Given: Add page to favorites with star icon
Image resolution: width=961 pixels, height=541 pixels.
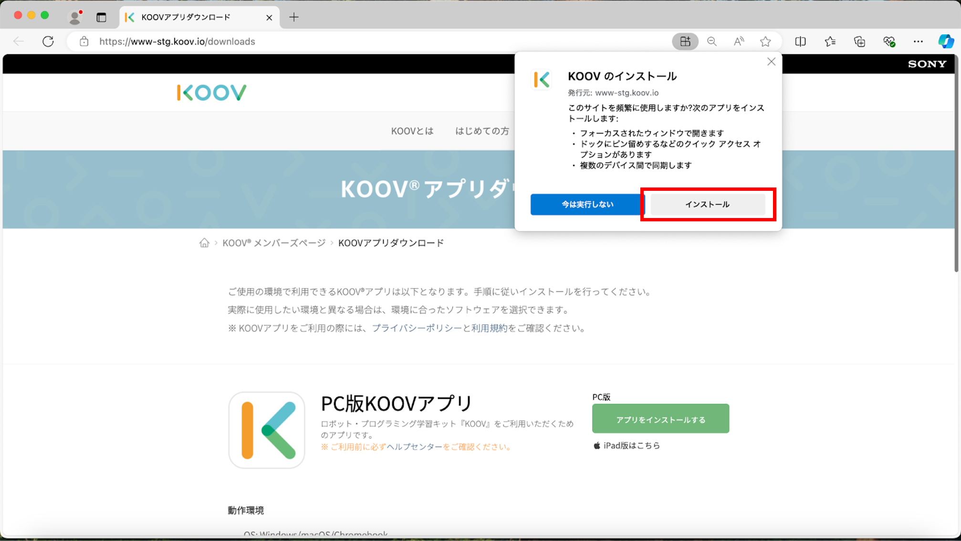Looking at the screenshot, I should 765,42.
